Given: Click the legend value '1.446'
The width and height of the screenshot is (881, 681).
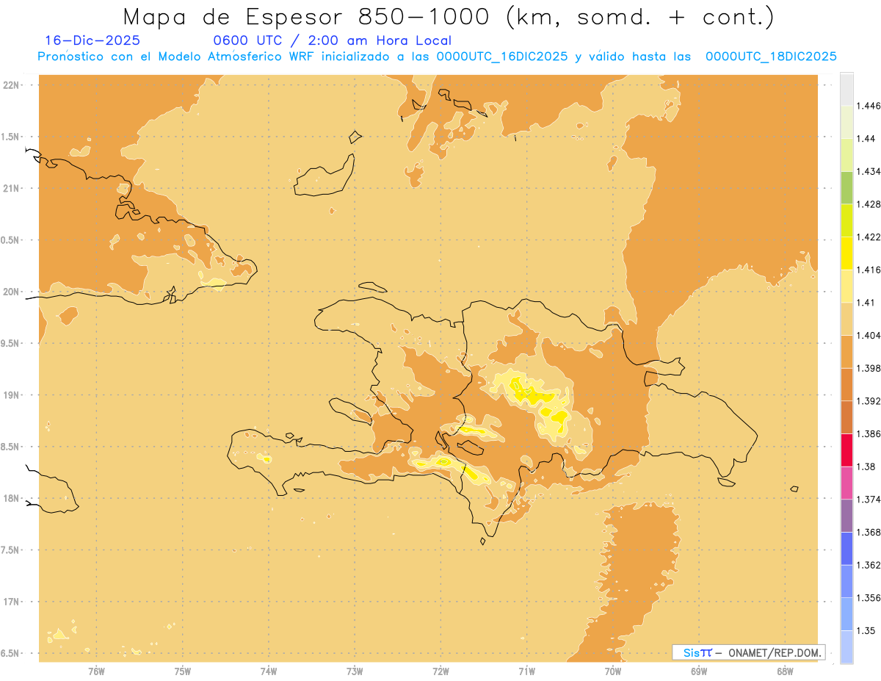Looking at the screenshot, I should point(870,106).
